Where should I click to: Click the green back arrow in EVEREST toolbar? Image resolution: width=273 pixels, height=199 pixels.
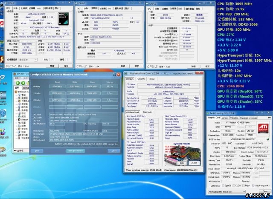[18, 83]
